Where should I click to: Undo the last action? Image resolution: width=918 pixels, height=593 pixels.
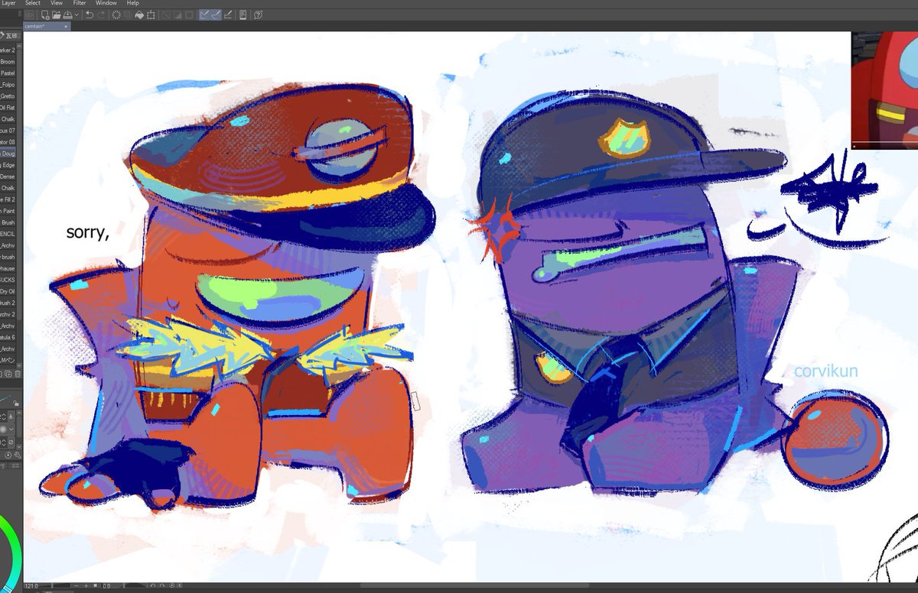[x=90, y=15]
